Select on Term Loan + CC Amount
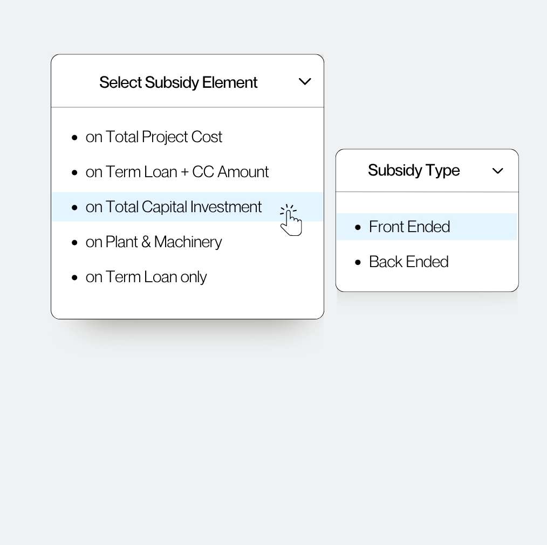This screenshot has height=545, width=547. [x=177, y=172]
